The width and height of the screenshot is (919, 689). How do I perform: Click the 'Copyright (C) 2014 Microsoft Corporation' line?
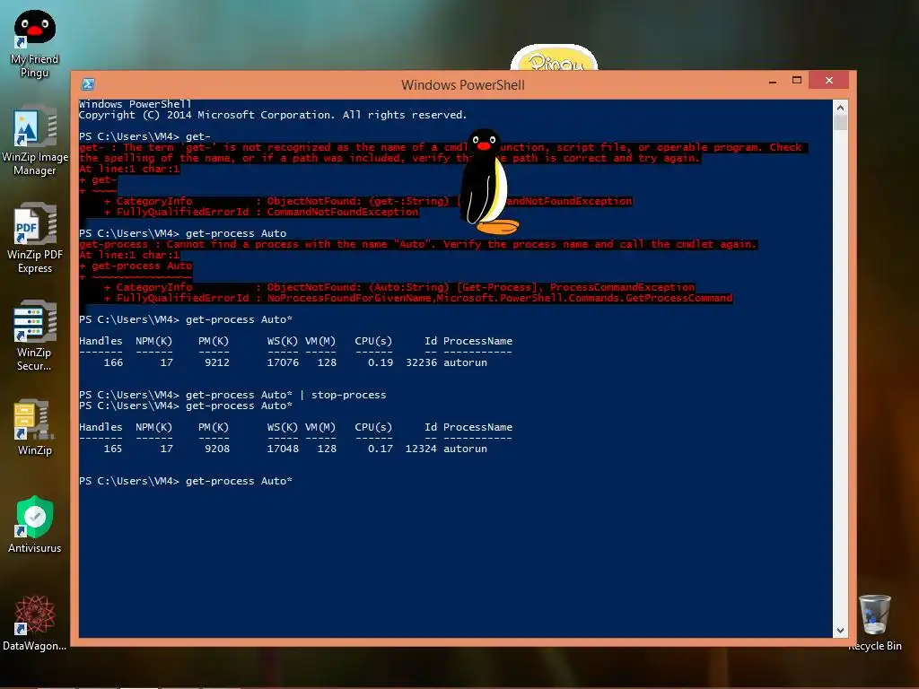coord(273,116)
